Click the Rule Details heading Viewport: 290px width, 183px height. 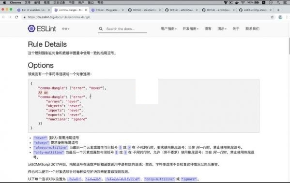point(47,44)
